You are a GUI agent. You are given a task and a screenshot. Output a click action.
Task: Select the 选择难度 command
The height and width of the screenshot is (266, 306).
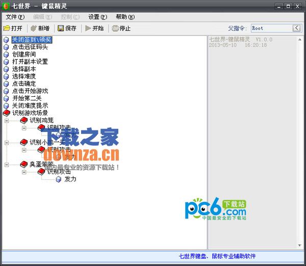24,76
